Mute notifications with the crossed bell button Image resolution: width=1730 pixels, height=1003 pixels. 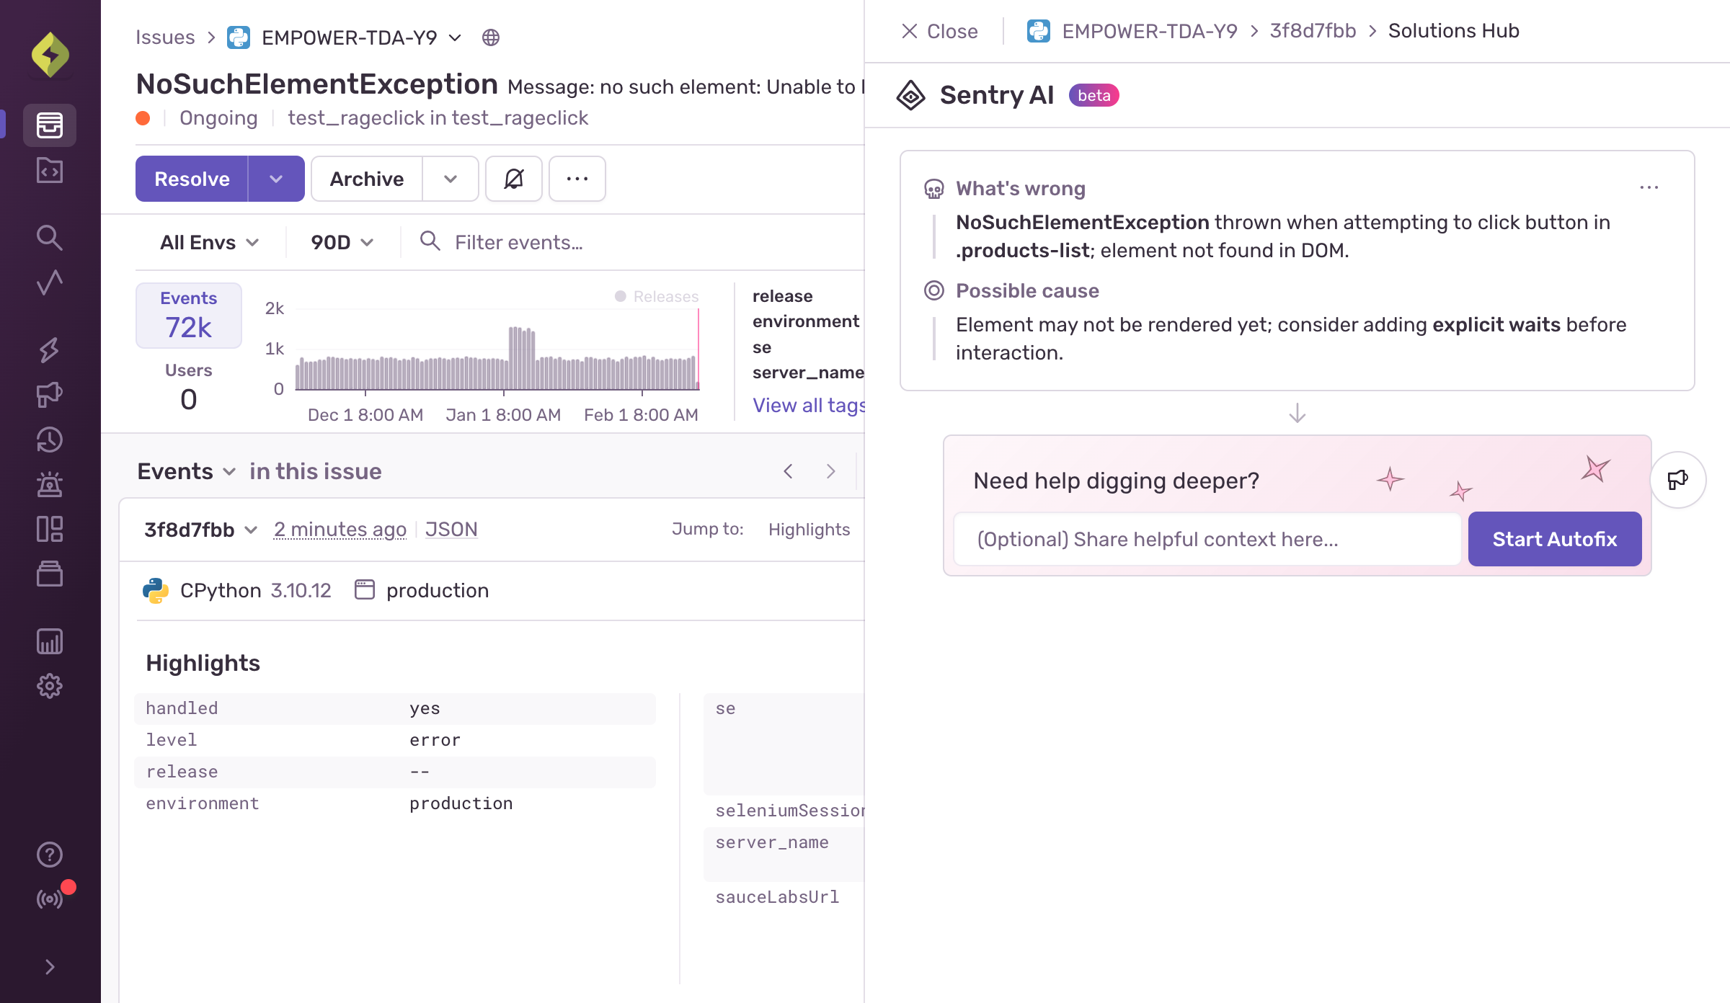513,179
